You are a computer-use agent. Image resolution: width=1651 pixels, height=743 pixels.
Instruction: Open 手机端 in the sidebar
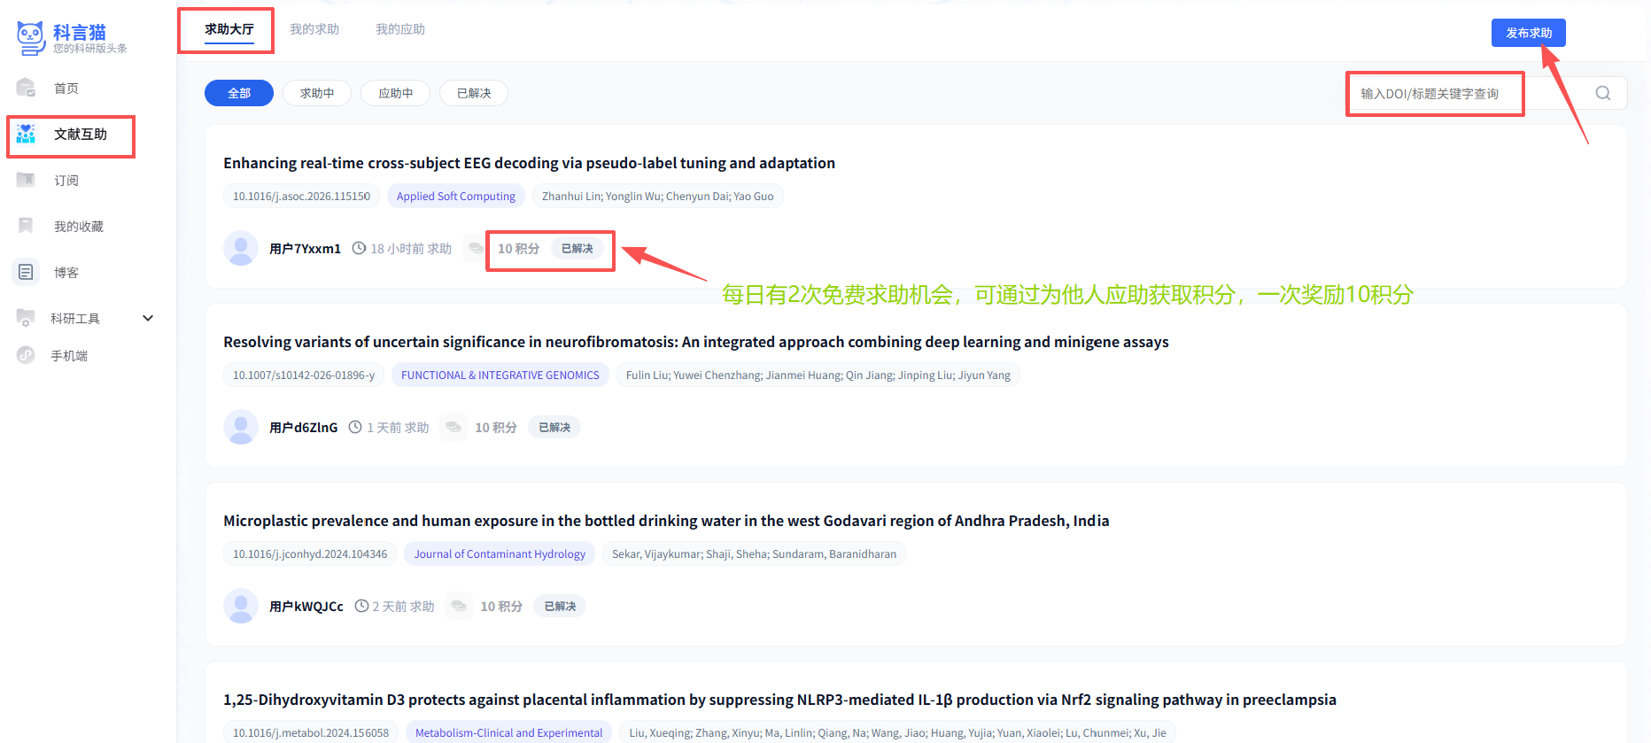(x=69, y=355)
